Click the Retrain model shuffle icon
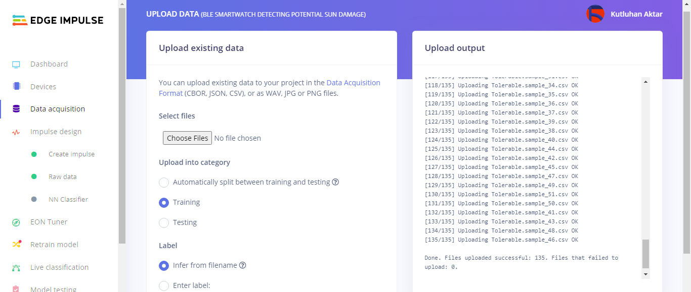The image size is (691, 292). tap(16, 245)
